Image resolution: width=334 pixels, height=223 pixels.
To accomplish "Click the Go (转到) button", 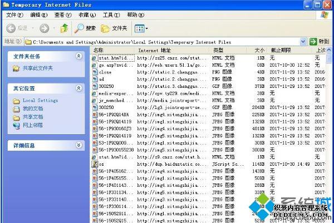I will (x=319, y=42).
